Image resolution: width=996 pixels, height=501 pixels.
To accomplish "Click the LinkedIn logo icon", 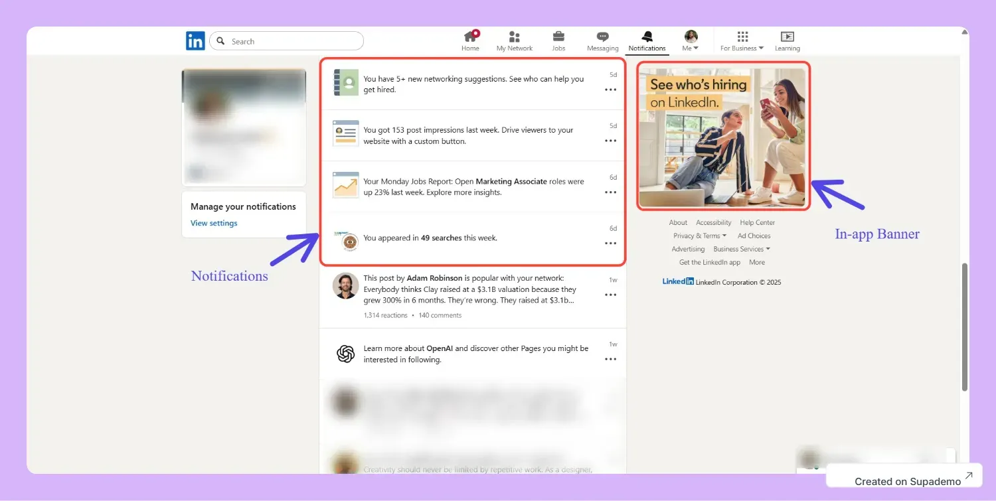I will tap(195, 40).
